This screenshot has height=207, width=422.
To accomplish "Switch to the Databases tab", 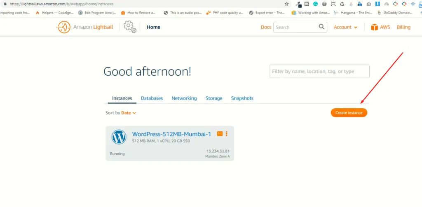I will (x=152, y=98).
